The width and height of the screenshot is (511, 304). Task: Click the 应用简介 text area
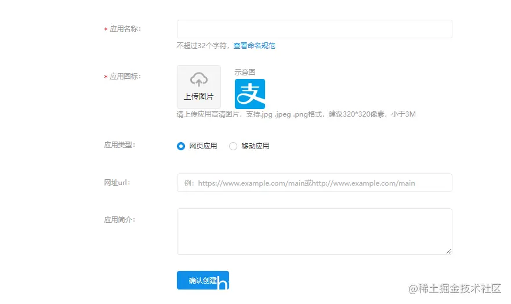click(x=314, y=231)
